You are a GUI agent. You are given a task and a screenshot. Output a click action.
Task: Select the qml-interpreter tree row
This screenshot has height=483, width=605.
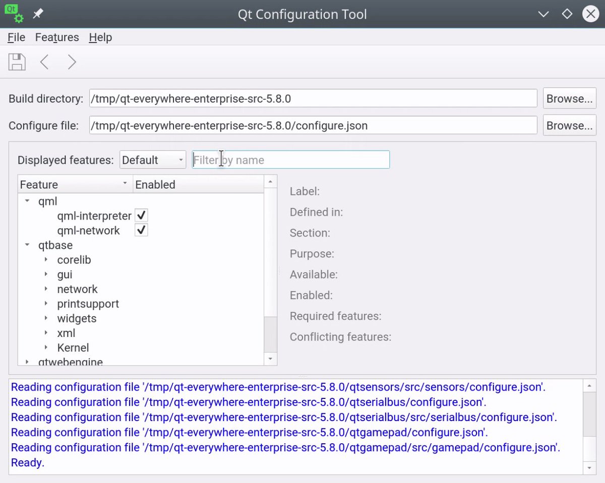94,216
